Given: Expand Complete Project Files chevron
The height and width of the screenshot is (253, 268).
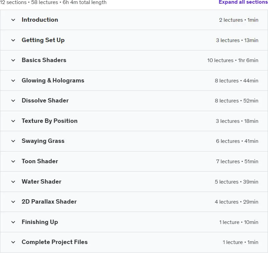Looking at the screenshot, I should pyautogui.click(x=13, y=242).
